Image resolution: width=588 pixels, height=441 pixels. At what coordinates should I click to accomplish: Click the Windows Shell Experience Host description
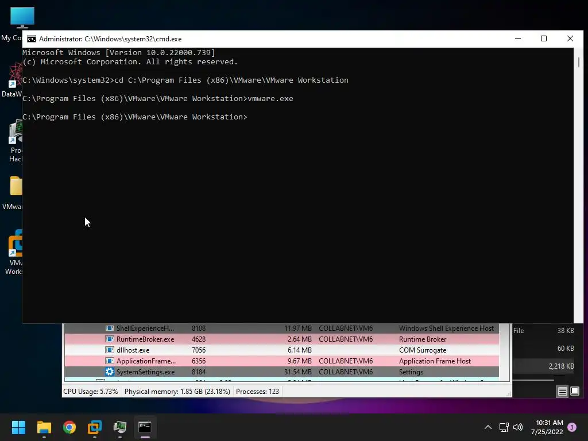click(446, 328)
